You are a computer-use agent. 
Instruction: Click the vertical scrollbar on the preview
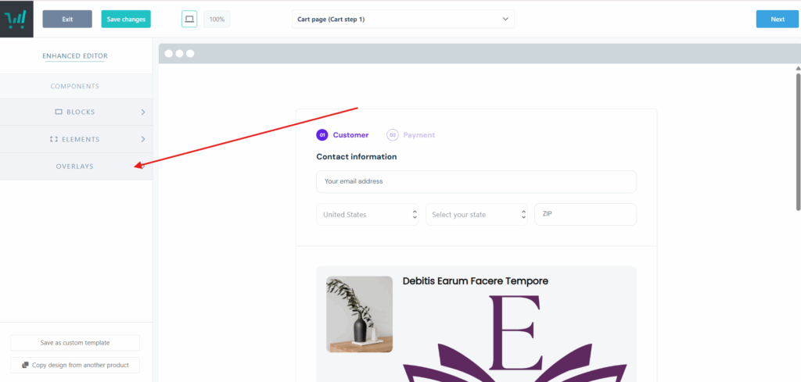pyautogui.click(x=798, y=141)
